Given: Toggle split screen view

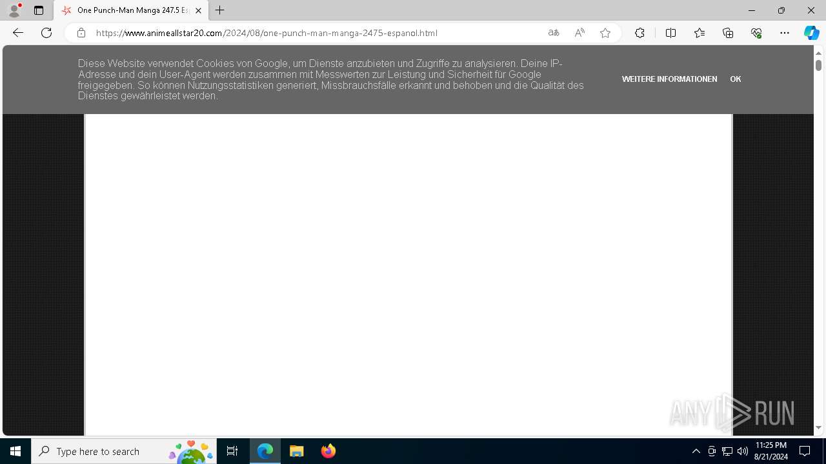Looking at the screenshot, I should pyautogui.click(x=670, y=33).
